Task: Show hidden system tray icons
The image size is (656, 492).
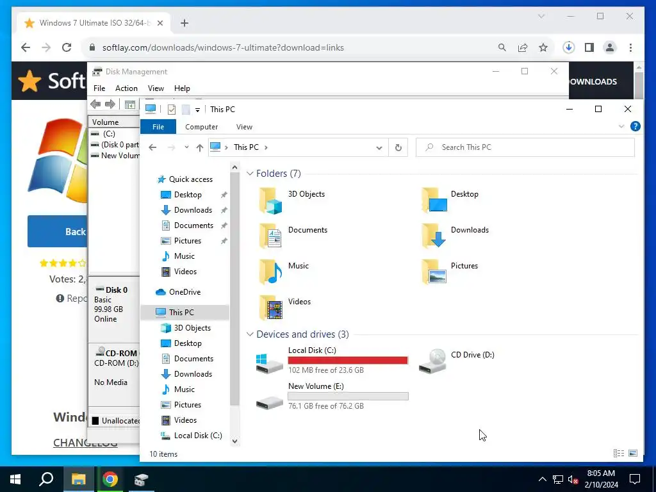Action: tap(542, 479)
